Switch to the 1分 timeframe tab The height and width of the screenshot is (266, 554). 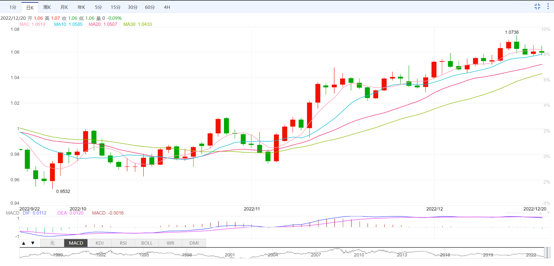[13, 7]
